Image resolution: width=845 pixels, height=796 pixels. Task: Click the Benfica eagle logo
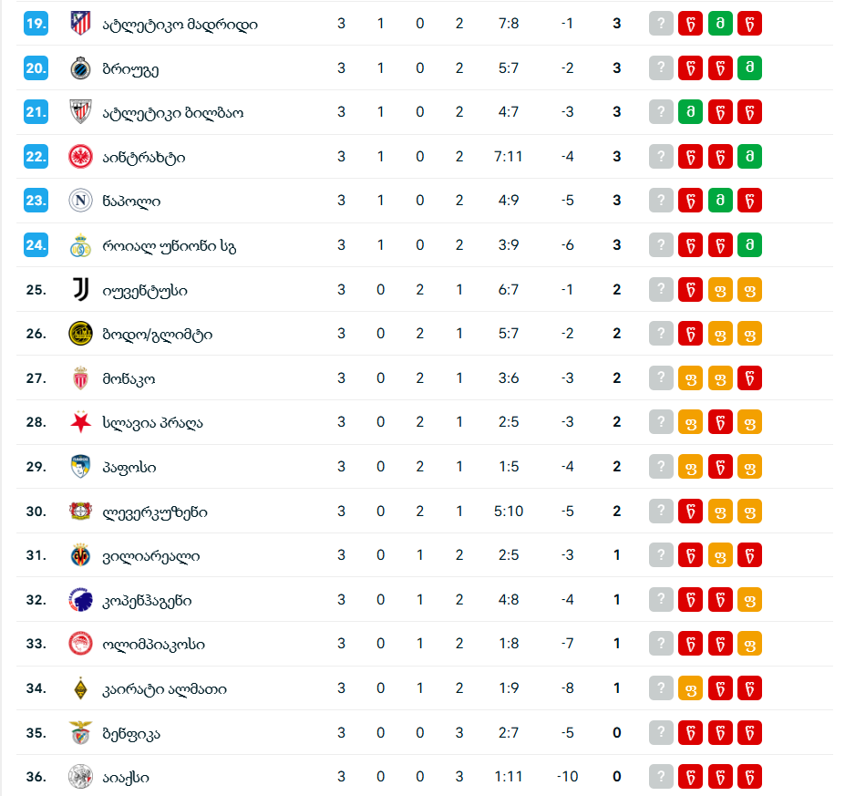[81, 733]
